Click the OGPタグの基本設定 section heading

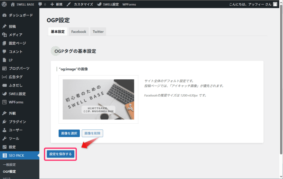[75, 51]
